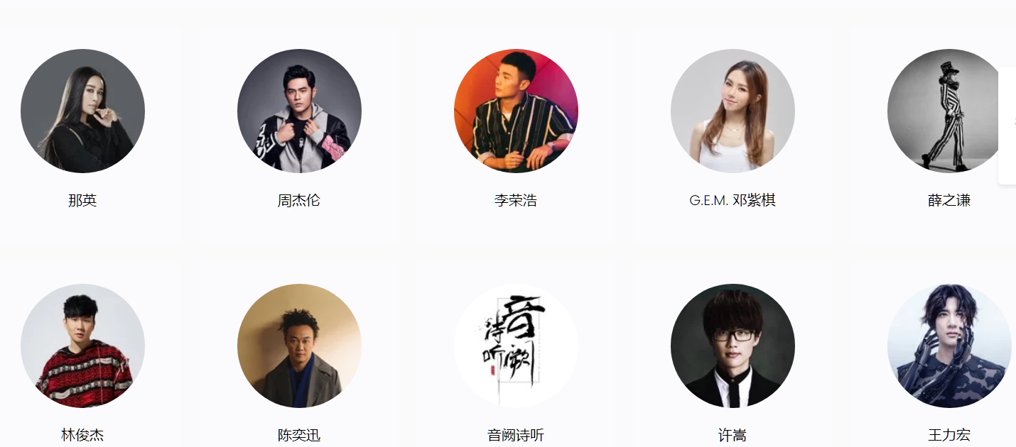Open 王力宏 circular profile picture
The image size is (1016, 447).
(949, 346)
